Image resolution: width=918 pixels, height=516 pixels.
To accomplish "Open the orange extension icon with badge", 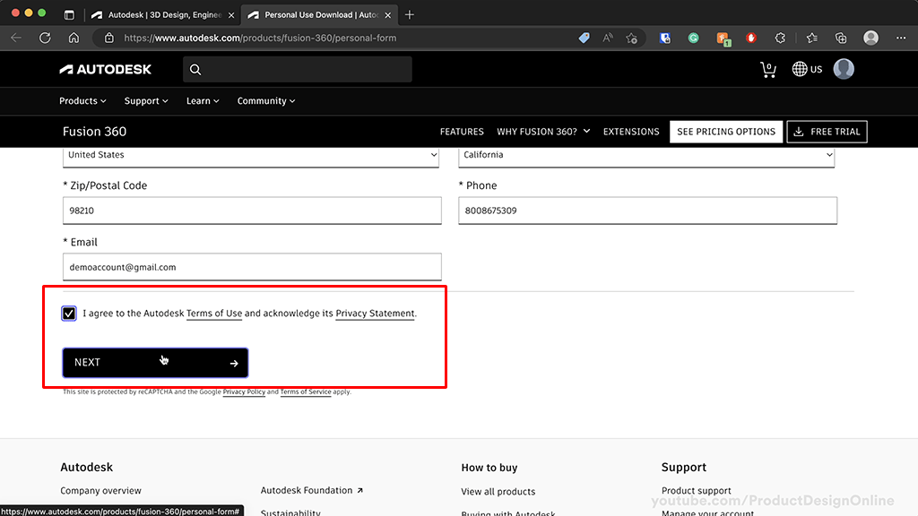I will (x=723, y=39).
